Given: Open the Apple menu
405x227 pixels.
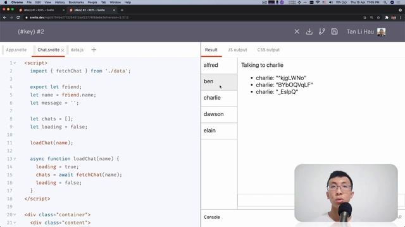Looking at the screenshot, I should (6, 3).
